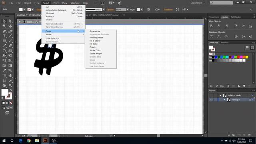The image size is (256, 144).
Task: Collapse the Isolation Mode layer
Action: click(x=220, y=95)
